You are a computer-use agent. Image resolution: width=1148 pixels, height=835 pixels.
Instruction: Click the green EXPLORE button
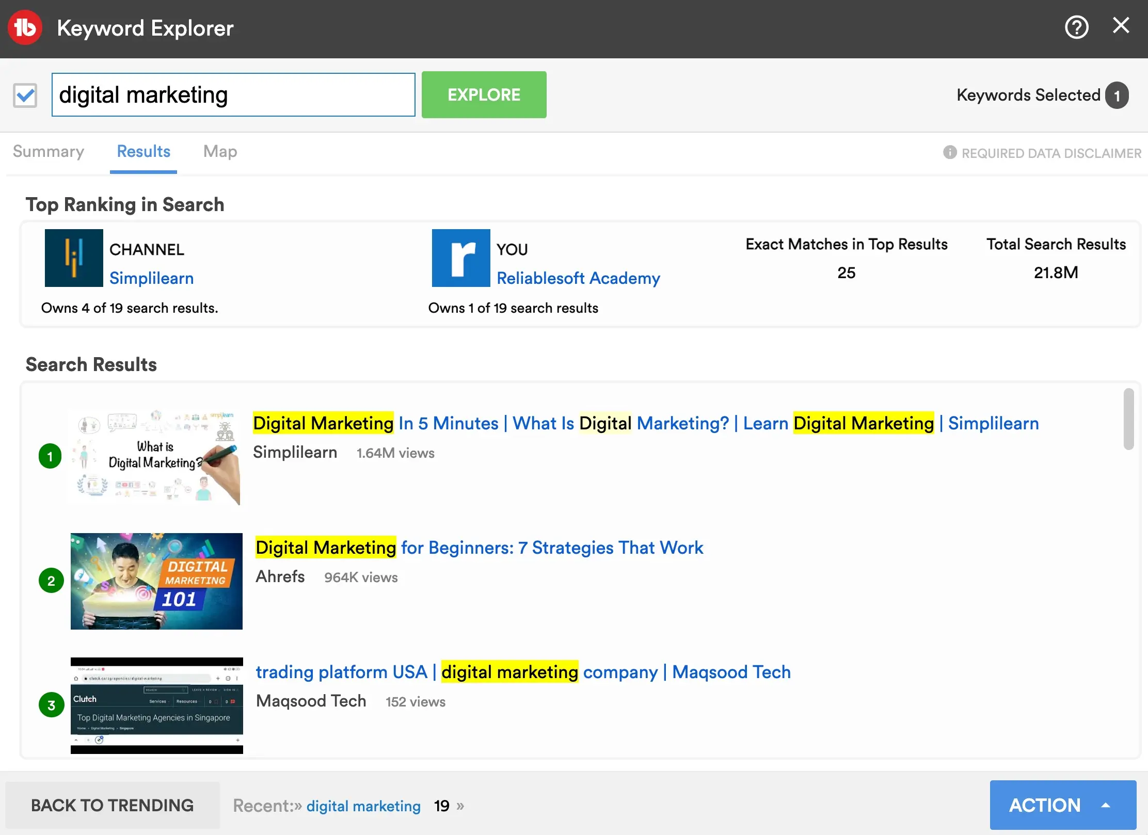484,94
